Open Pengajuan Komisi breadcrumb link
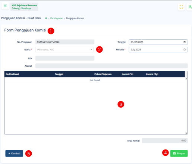192x164 pixels. (75, 18)
